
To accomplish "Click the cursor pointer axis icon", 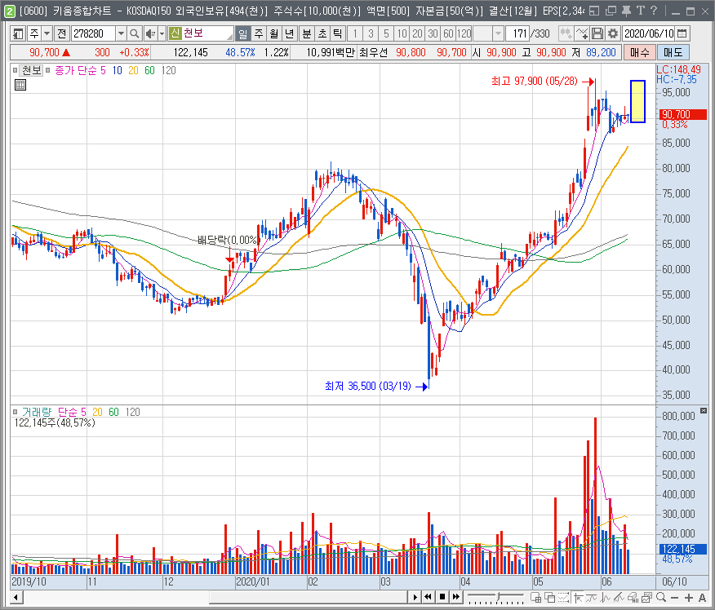I will (578, 597).
